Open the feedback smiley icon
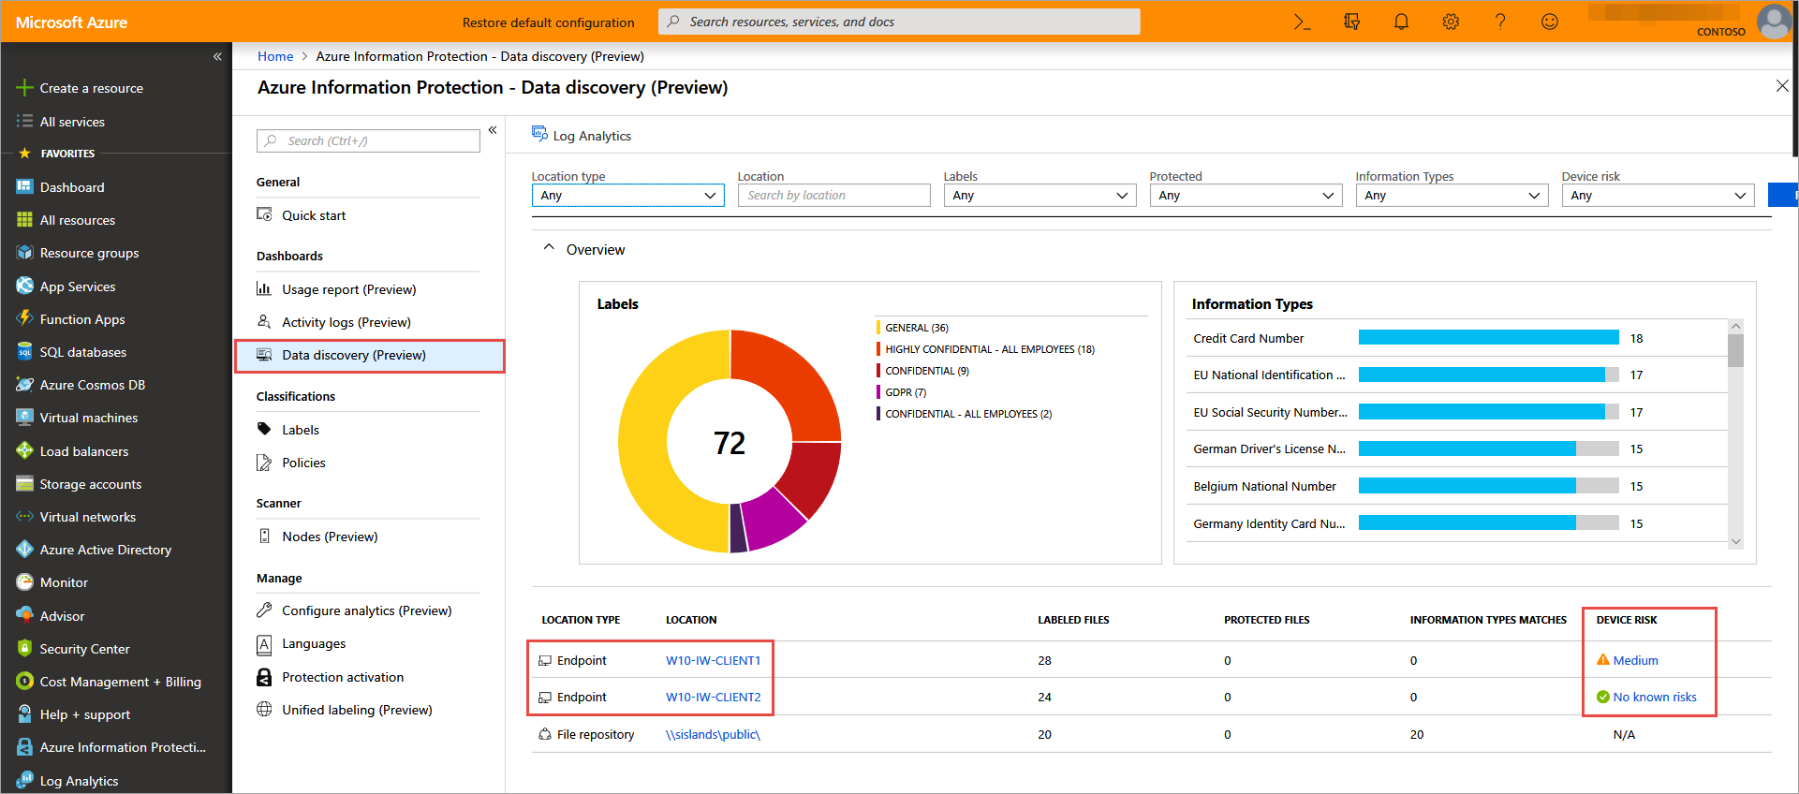 (x=1550, y=22)
